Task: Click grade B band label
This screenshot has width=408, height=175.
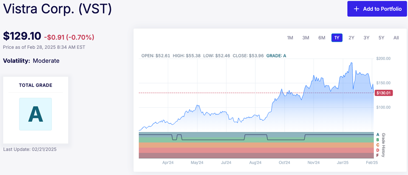Action: pos(378,139)
